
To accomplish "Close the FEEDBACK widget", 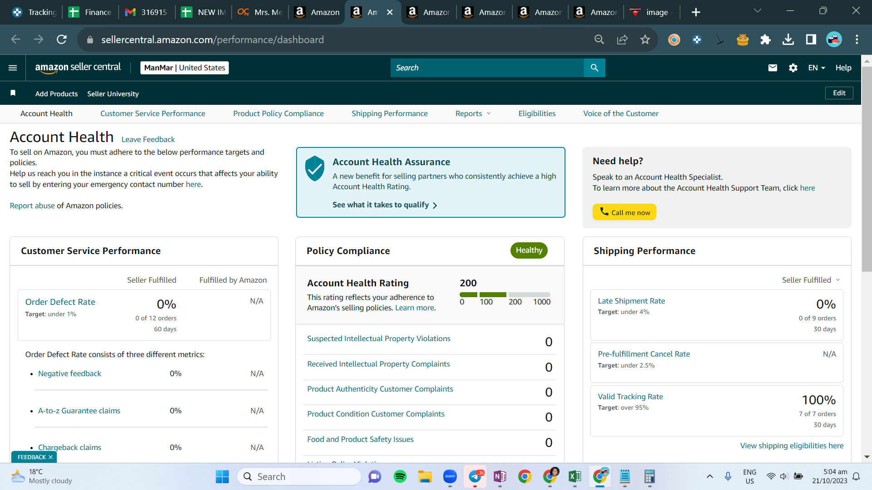I will point(50,457).
